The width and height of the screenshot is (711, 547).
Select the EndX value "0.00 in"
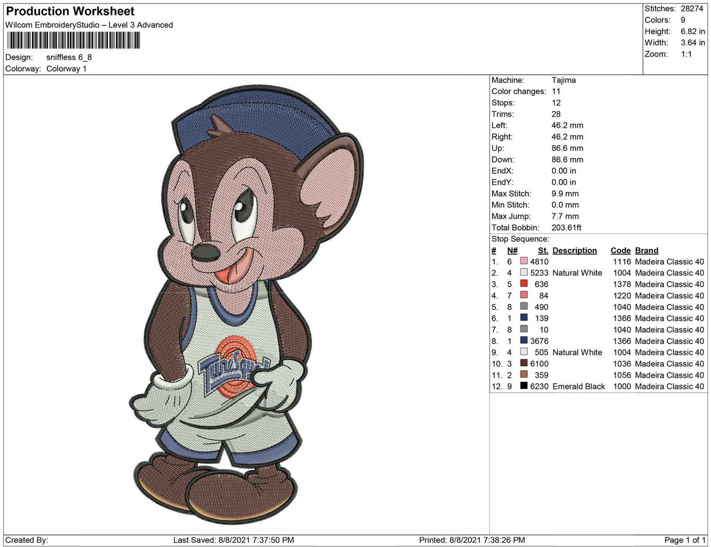[x=564, y=171]
